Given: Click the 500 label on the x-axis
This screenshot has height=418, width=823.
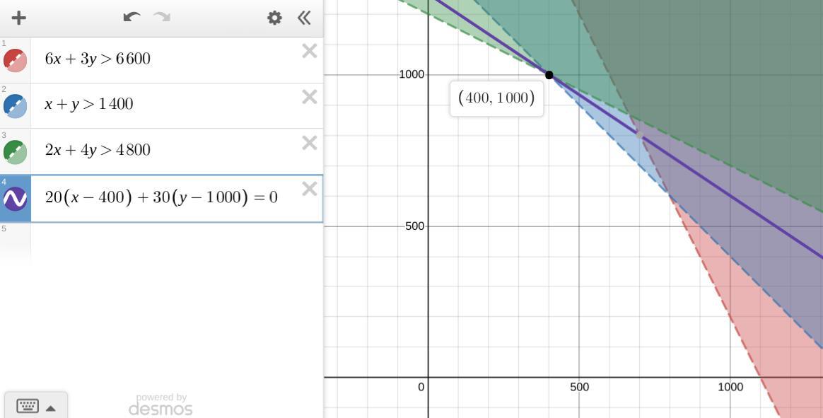Looking at the screenshot, I should (580, 387).
